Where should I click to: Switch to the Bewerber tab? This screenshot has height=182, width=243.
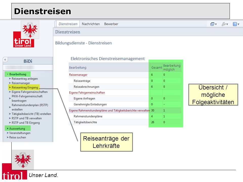(x=111, y=24)
